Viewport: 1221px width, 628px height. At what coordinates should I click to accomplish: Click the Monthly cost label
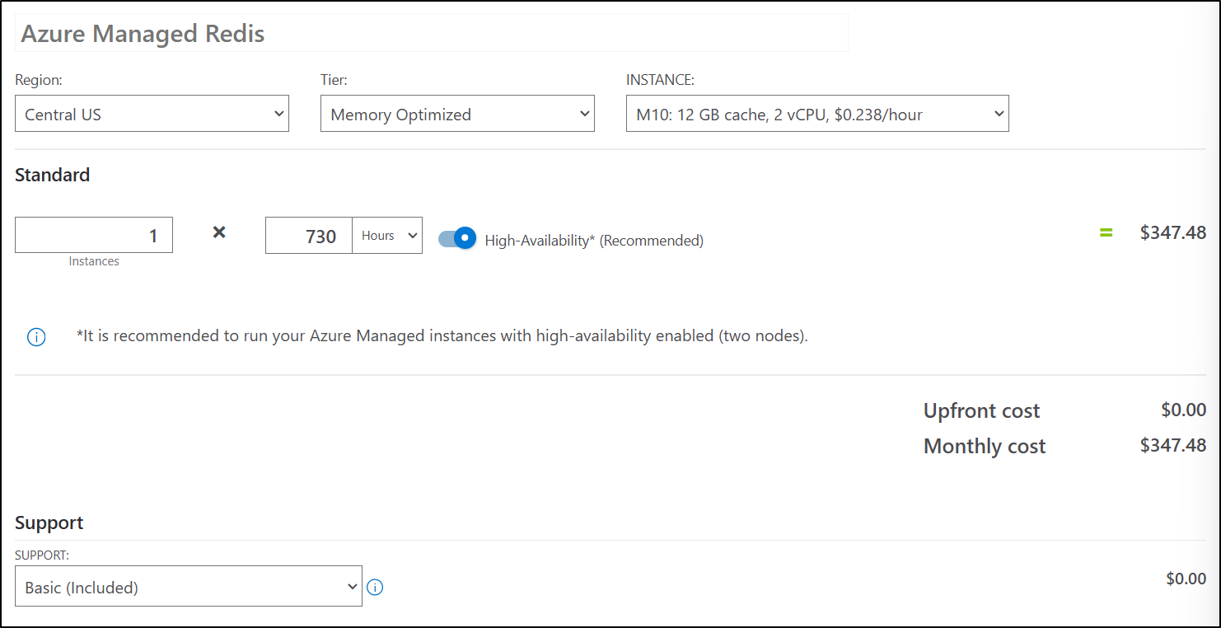985,446
